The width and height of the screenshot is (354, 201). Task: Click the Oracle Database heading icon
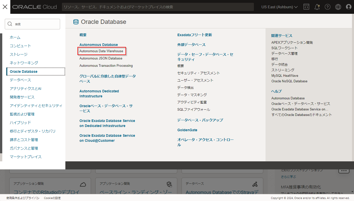click(x=76, y=22)
